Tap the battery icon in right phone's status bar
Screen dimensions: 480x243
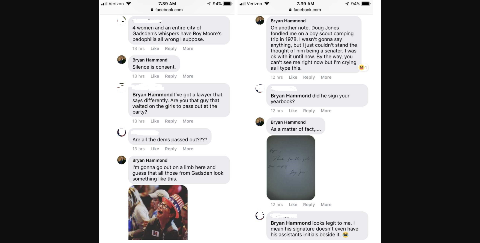click(x=366, y=4)
